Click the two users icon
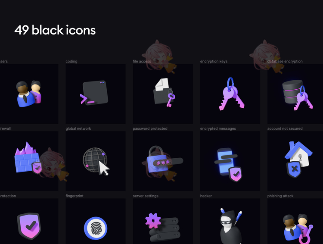323x244 pixels. point(29,94)
